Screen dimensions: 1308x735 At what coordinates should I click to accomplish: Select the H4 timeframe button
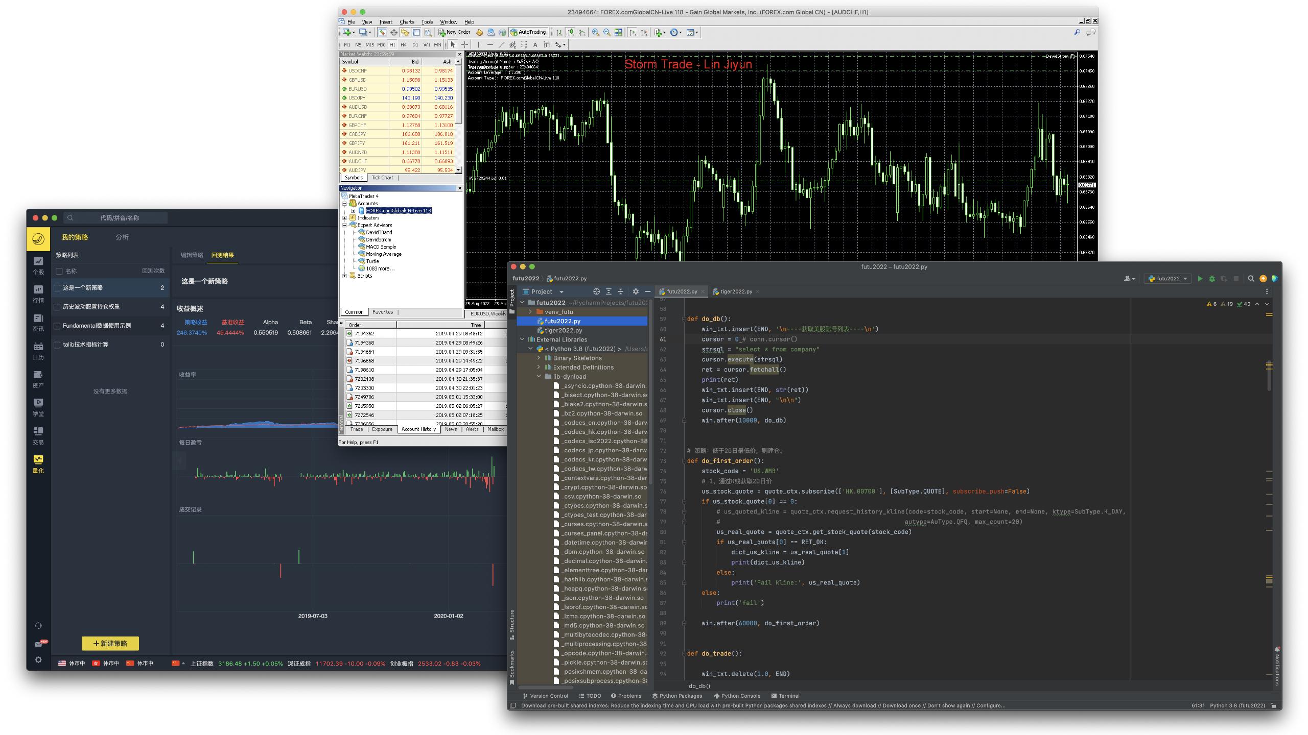point(404,45)
